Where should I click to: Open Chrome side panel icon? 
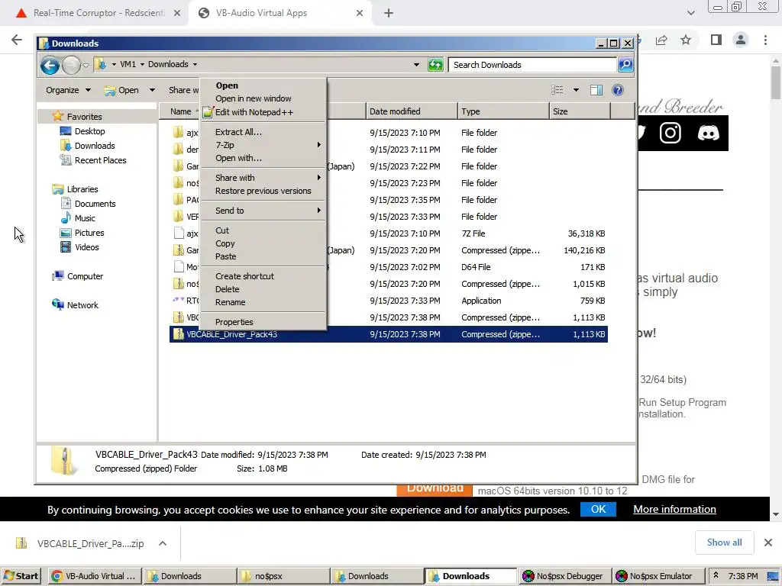pyautogui.click(x=716, y=40)
